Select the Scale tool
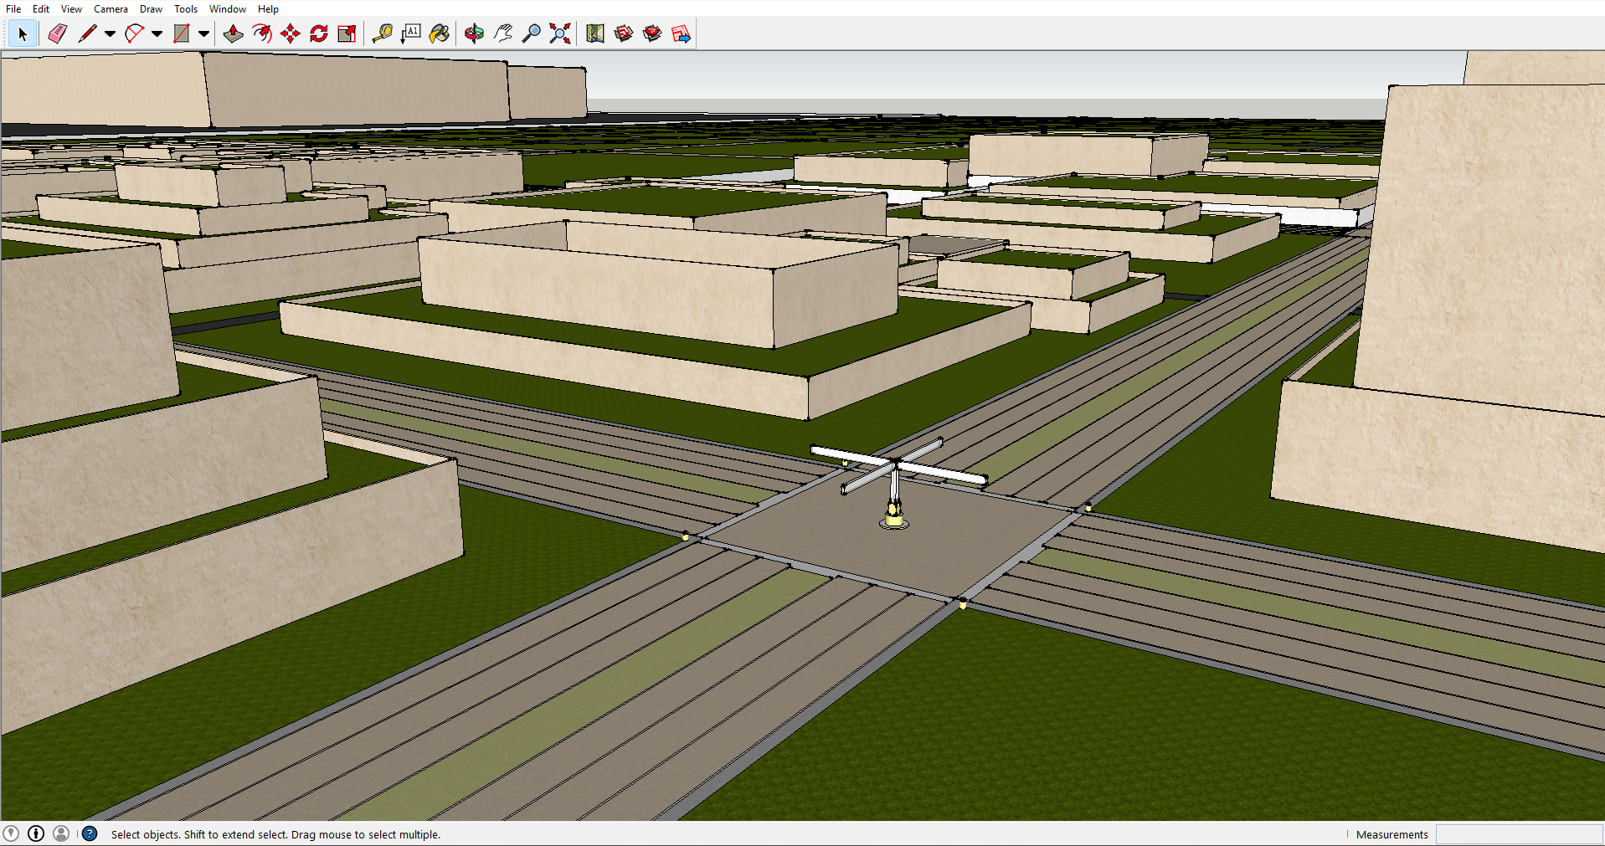The width and height of the screenshot is (1605, 846). 347,34
